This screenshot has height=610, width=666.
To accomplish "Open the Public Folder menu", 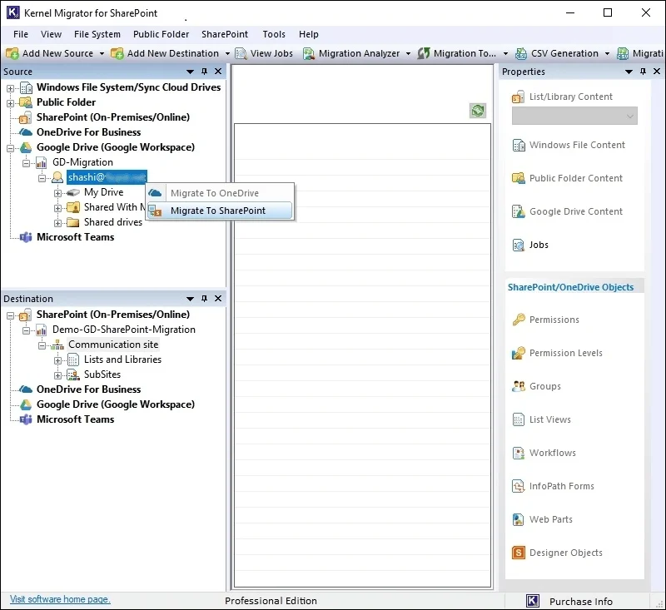I will point(161,34).
